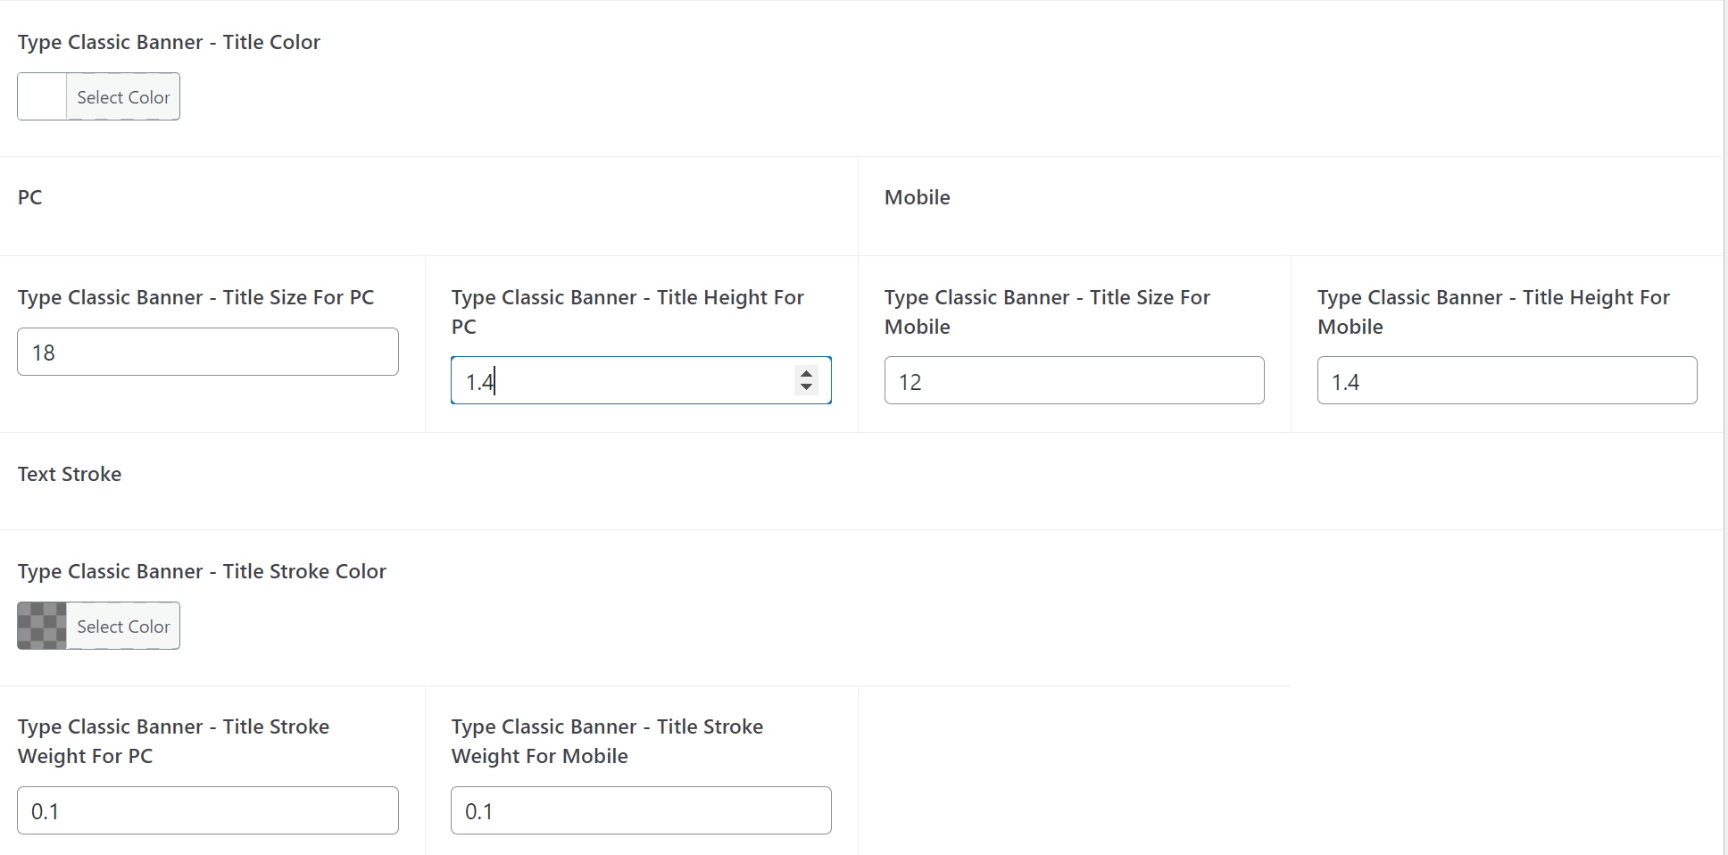Screen dimensions: 1728x855
Task: Focus the Title Size For Mobile field
Action: 1074,380
